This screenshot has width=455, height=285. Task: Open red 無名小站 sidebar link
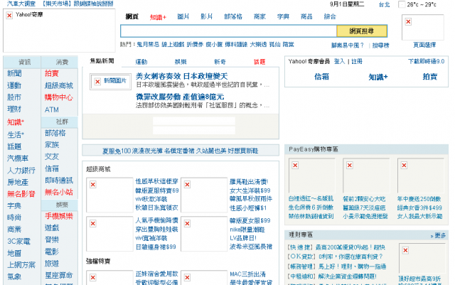(x=59, y=192)
